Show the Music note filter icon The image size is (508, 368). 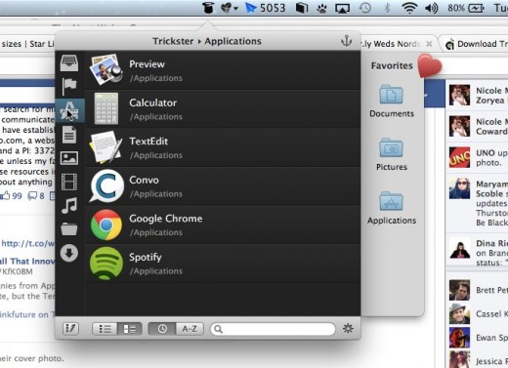pos(69,205)
